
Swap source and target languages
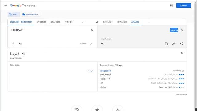(x=97, y=22)
